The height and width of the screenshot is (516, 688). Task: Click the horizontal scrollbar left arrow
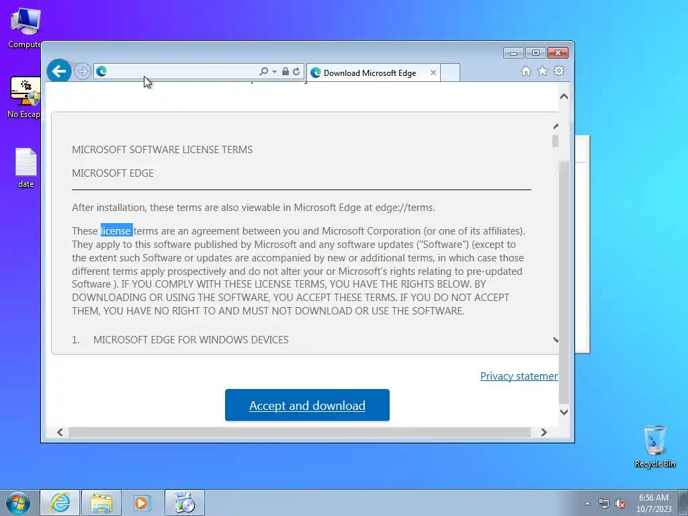click(x=60, y=432)
